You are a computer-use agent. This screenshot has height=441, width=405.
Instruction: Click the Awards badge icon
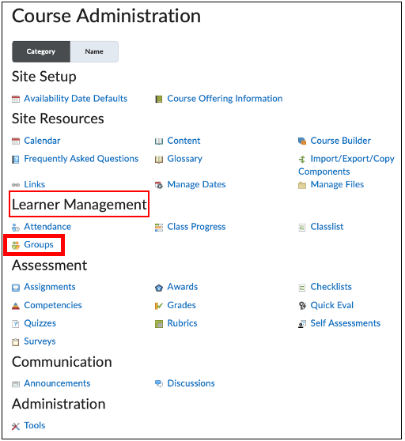[x=159, y=288]
